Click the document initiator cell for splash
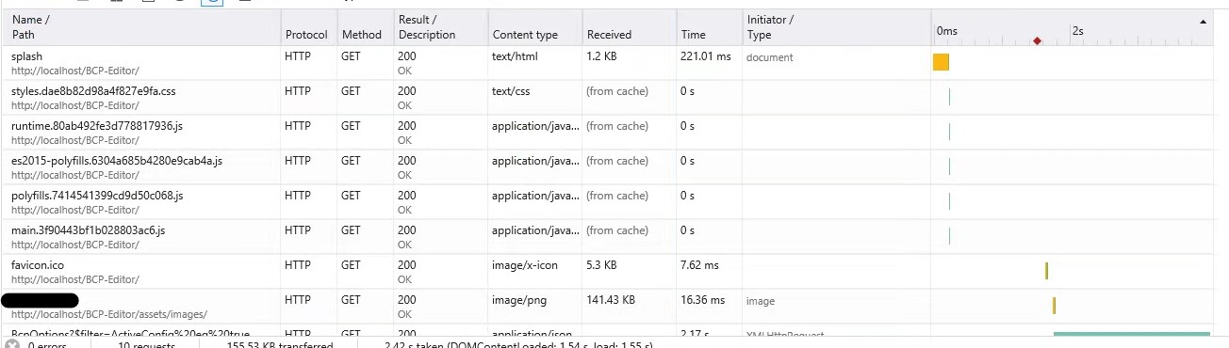The image size is (1229, 348). coord(770,57)
